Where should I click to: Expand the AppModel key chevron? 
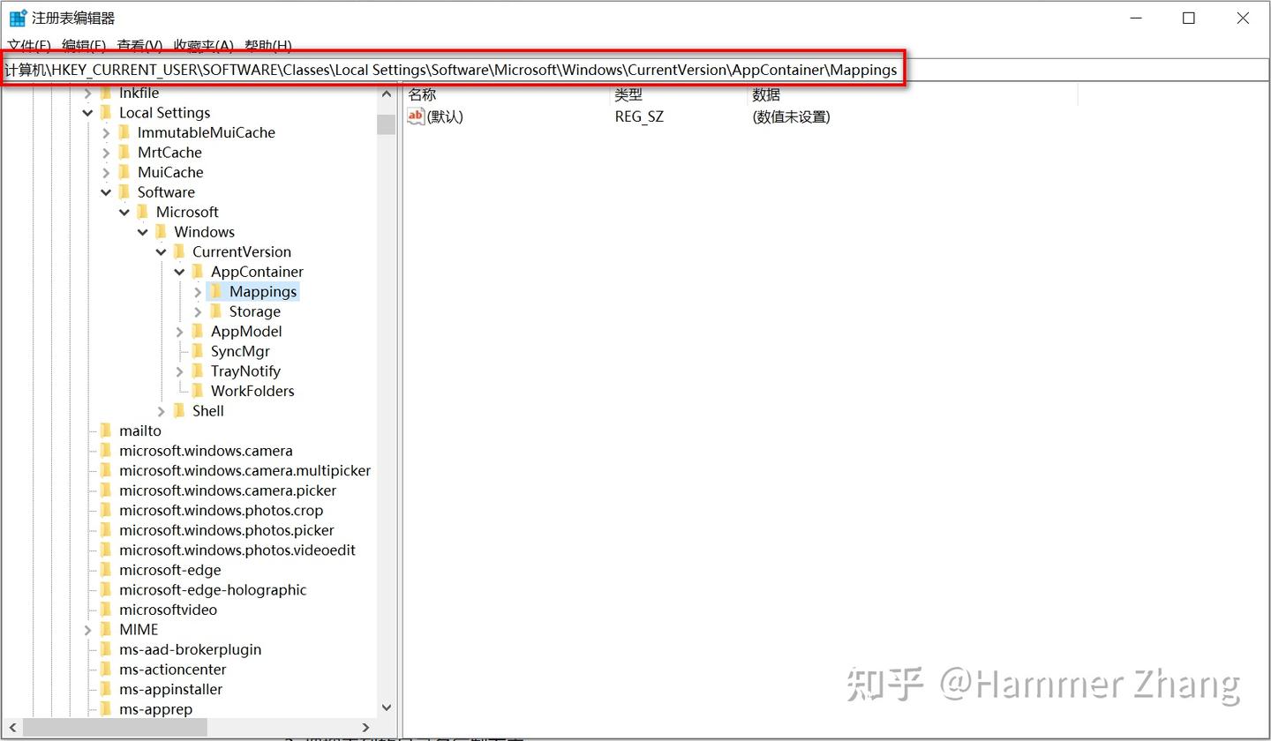click(x=179, y=331)
